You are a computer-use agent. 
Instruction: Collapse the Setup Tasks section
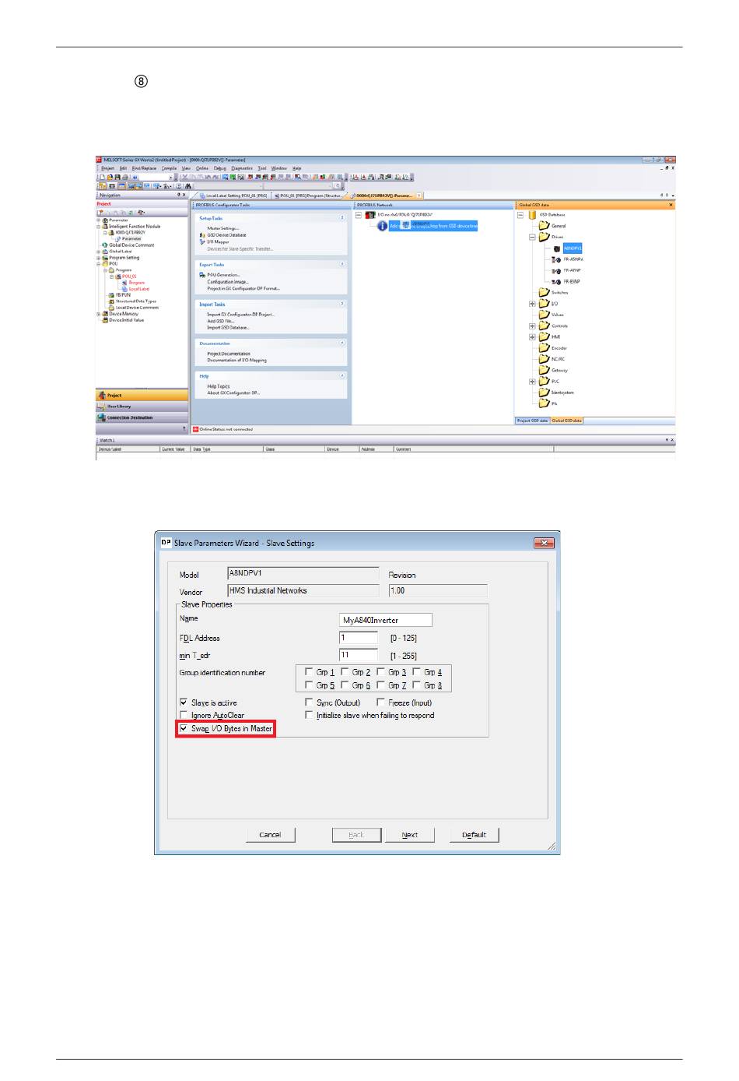(x=342, y=218)
